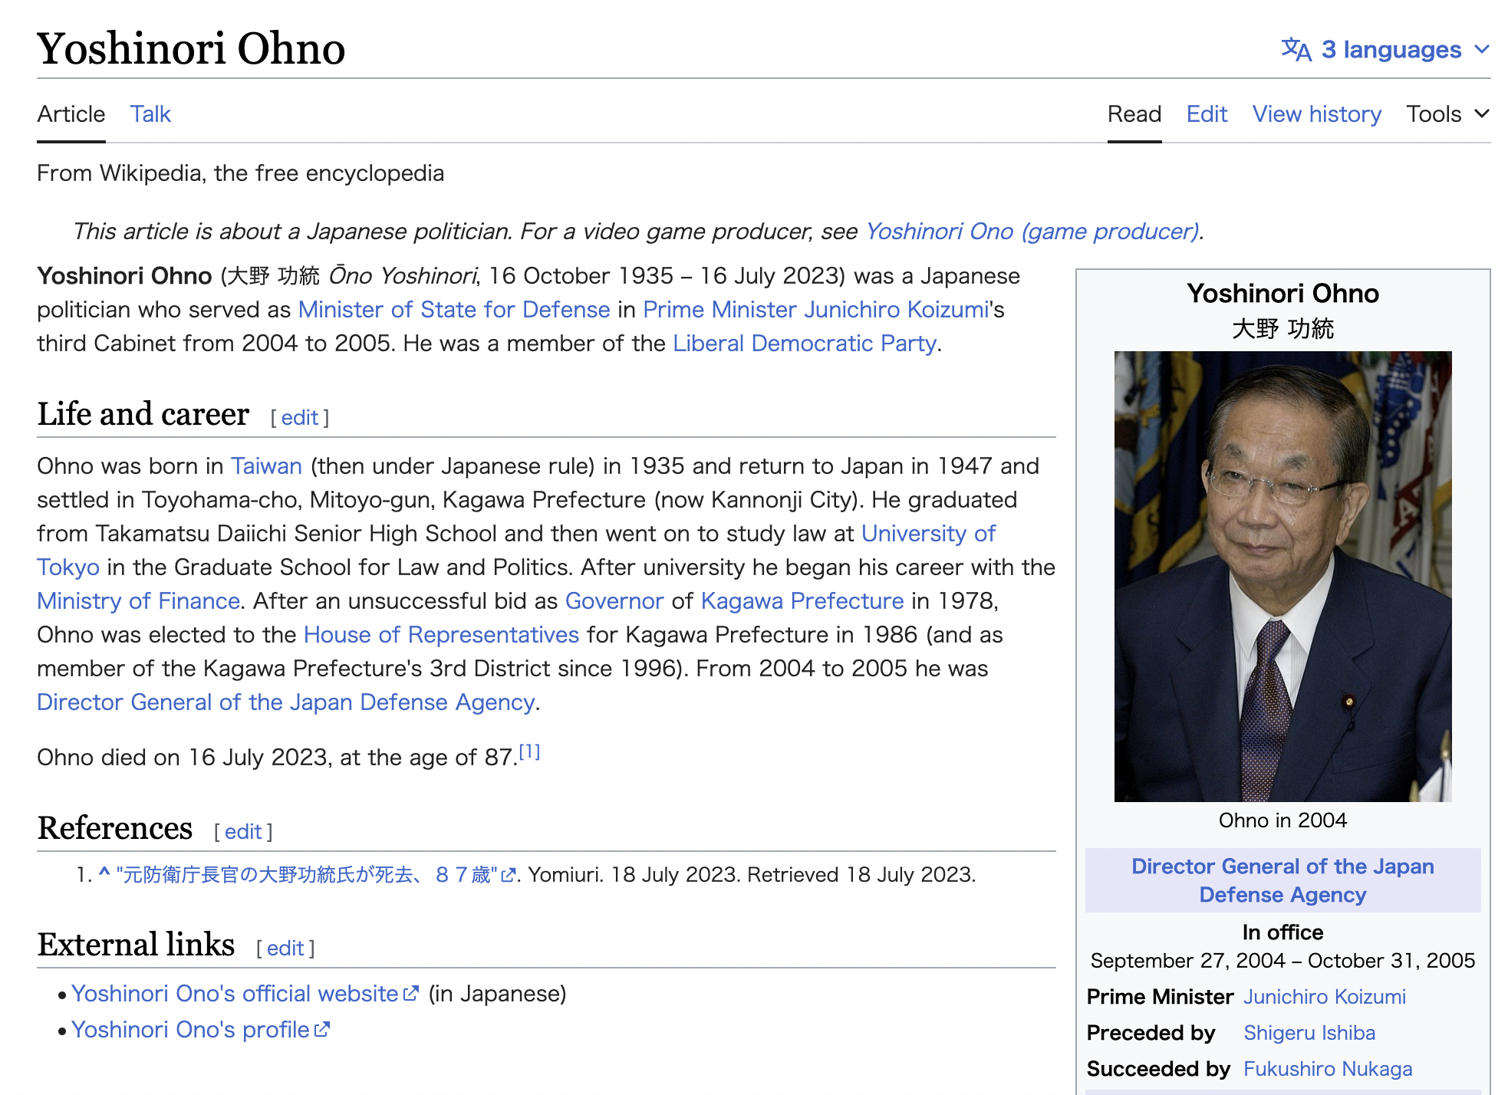Switch to the Article tab
This screenshot has width=1508, height=1095.
coord(71,114)
